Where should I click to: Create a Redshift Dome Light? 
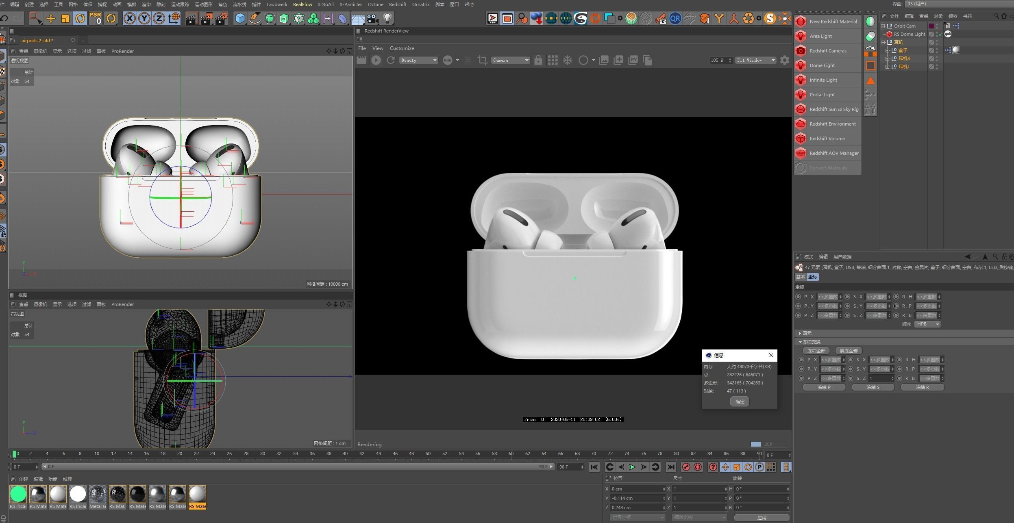[827, 65]
